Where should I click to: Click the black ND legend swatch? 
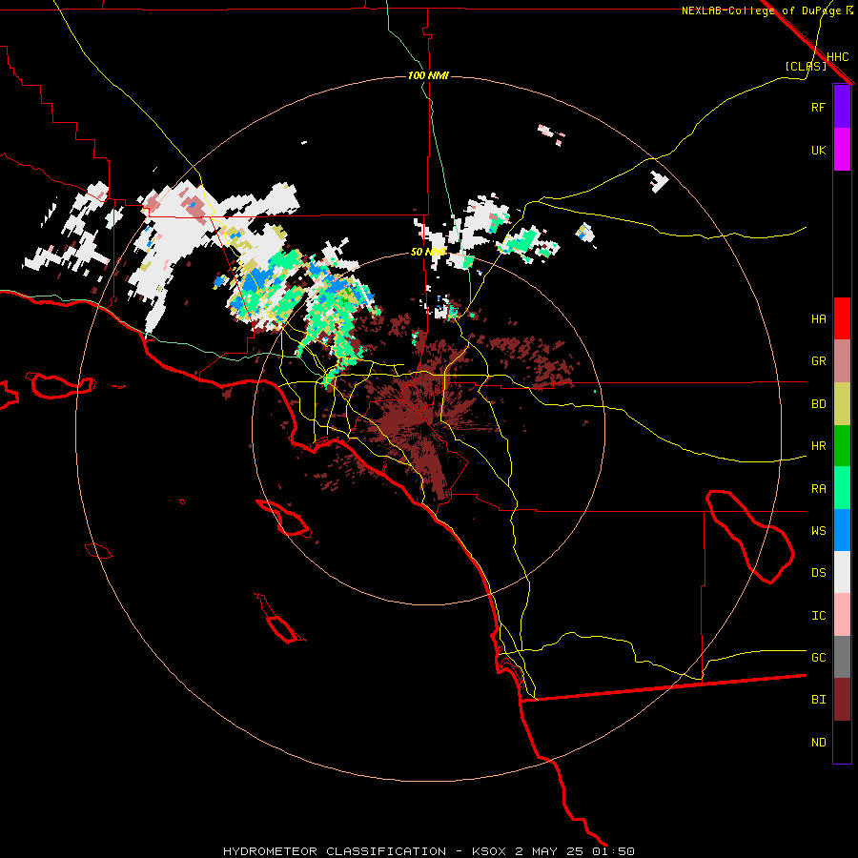pos(842,742)
